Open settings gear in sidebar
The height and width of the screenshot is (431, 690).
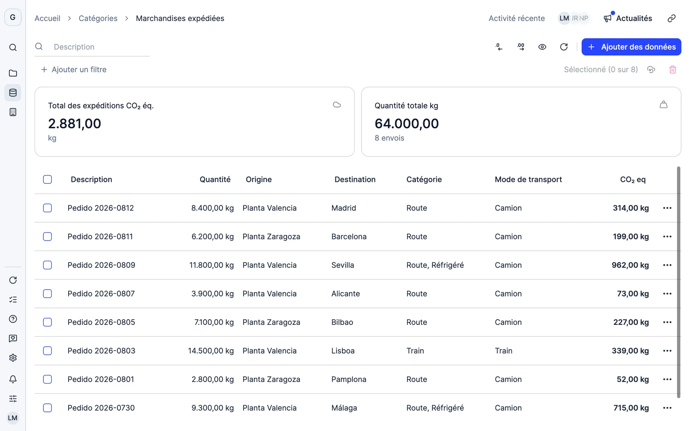13,358
